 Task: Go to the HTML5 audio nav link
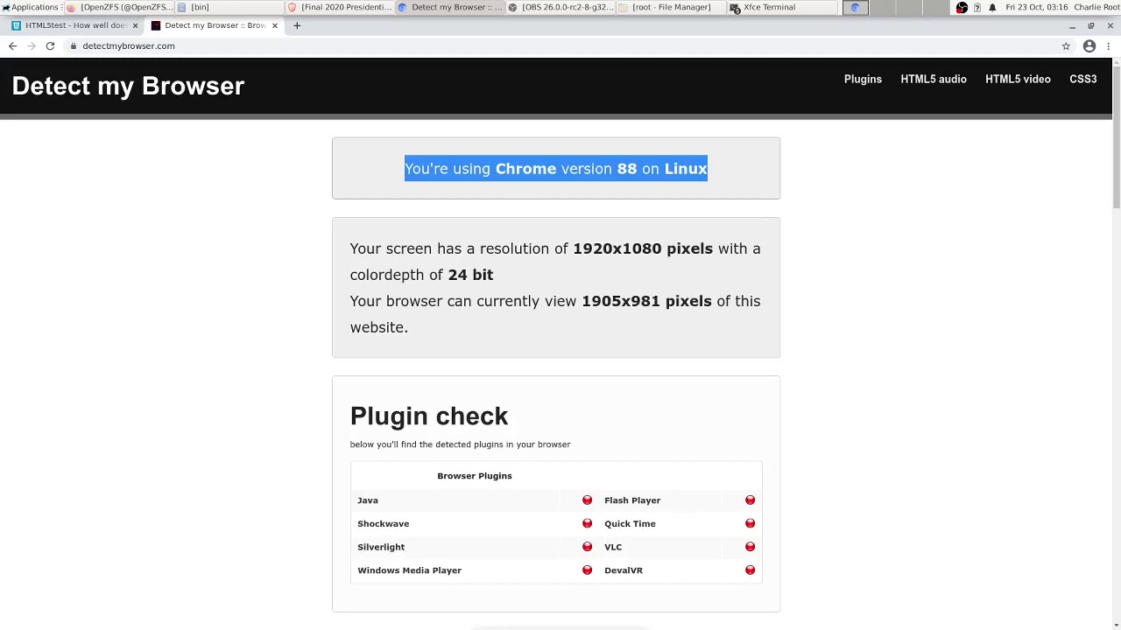pos(934,79)
